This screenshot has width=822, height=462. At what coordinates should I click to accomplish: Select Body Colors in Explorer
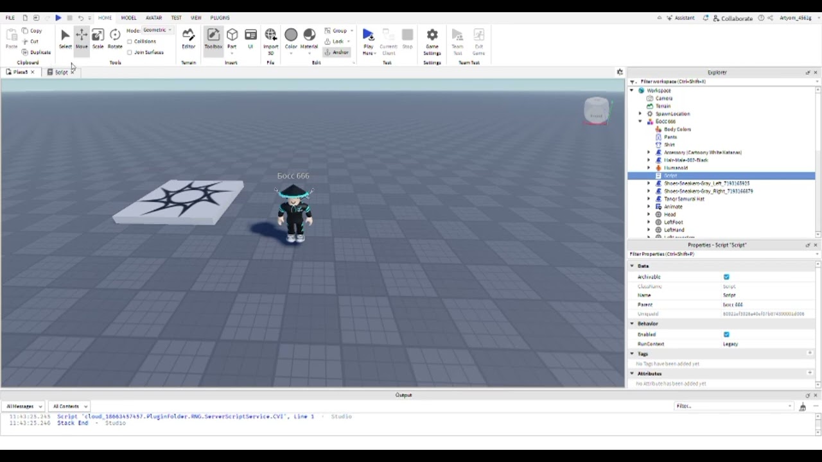[x=677, y=129]
